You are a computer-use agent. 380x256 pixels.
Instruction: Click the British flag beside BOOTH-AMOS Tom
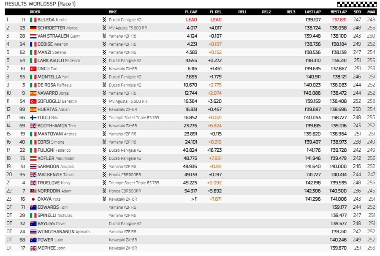[33, 126]
